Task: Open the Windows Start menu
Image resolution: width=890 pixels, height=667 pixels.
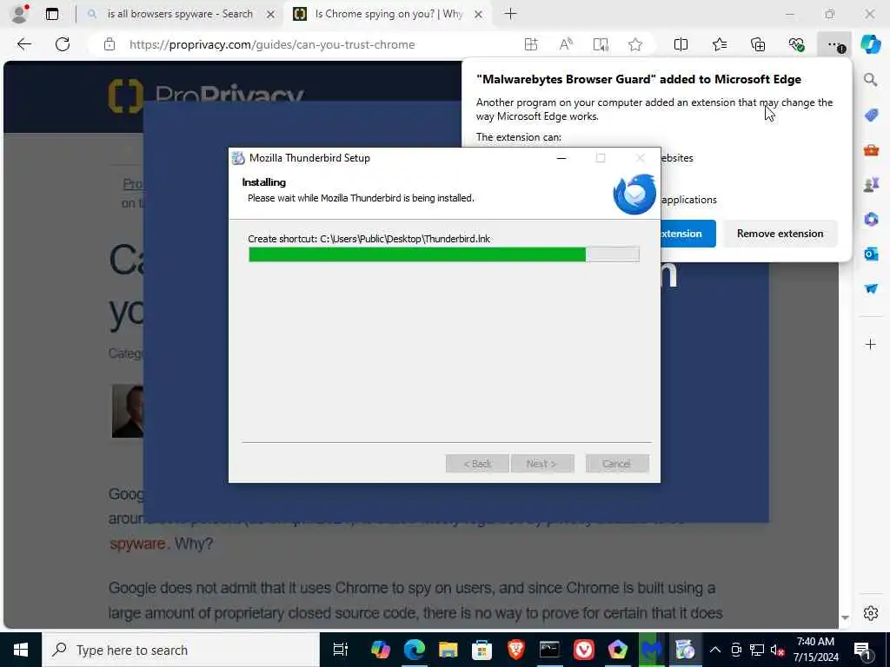Action: 21,650
